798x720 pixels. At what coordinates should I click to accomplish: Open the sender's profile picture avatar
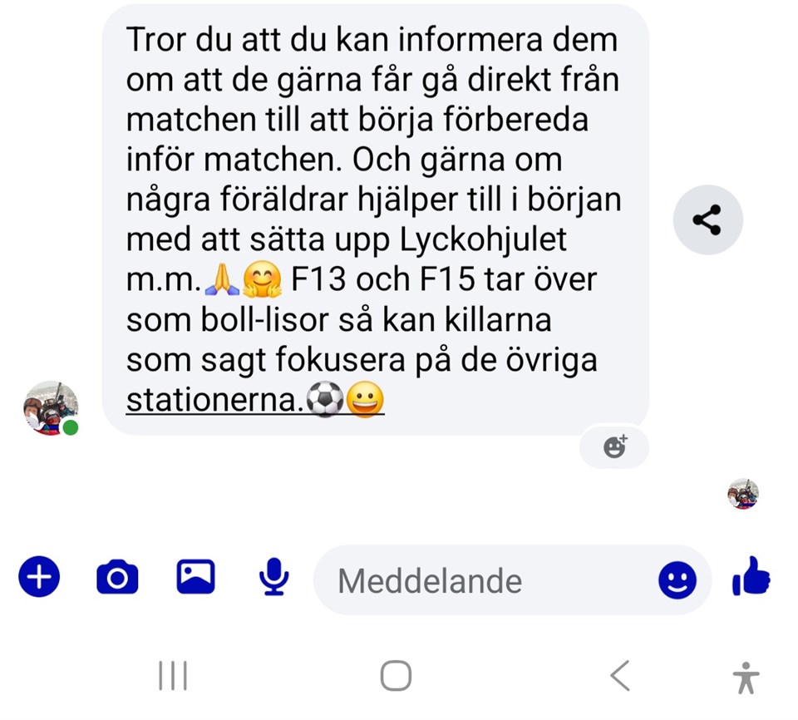pos(51,407)
